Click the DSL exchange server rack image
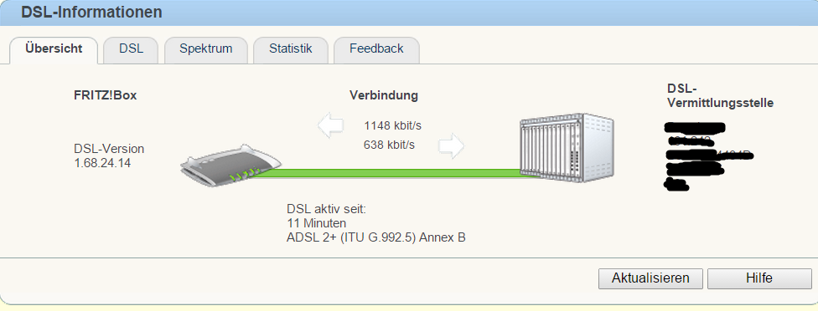Viewport: 818px width, 311px height. 567,148
